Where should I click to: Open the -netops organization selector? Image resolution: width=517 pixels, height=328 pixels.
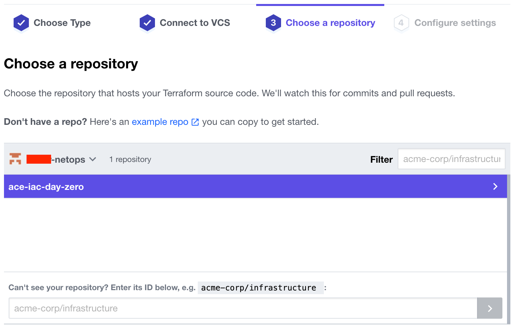(61, 159)
